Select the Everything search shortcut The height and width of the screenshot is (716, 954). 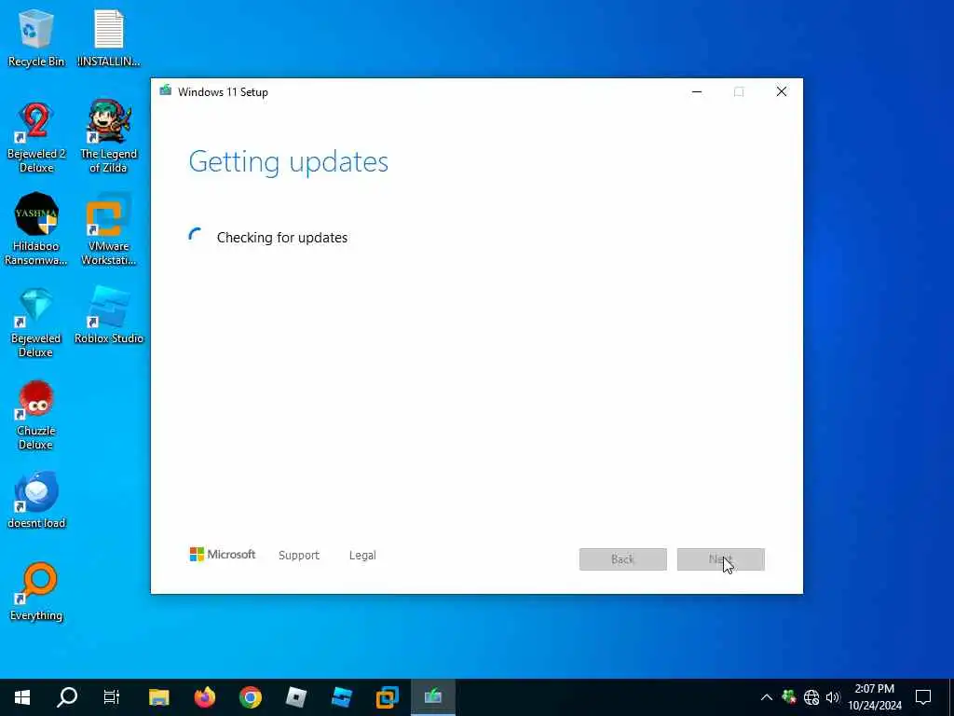(36, 592)
